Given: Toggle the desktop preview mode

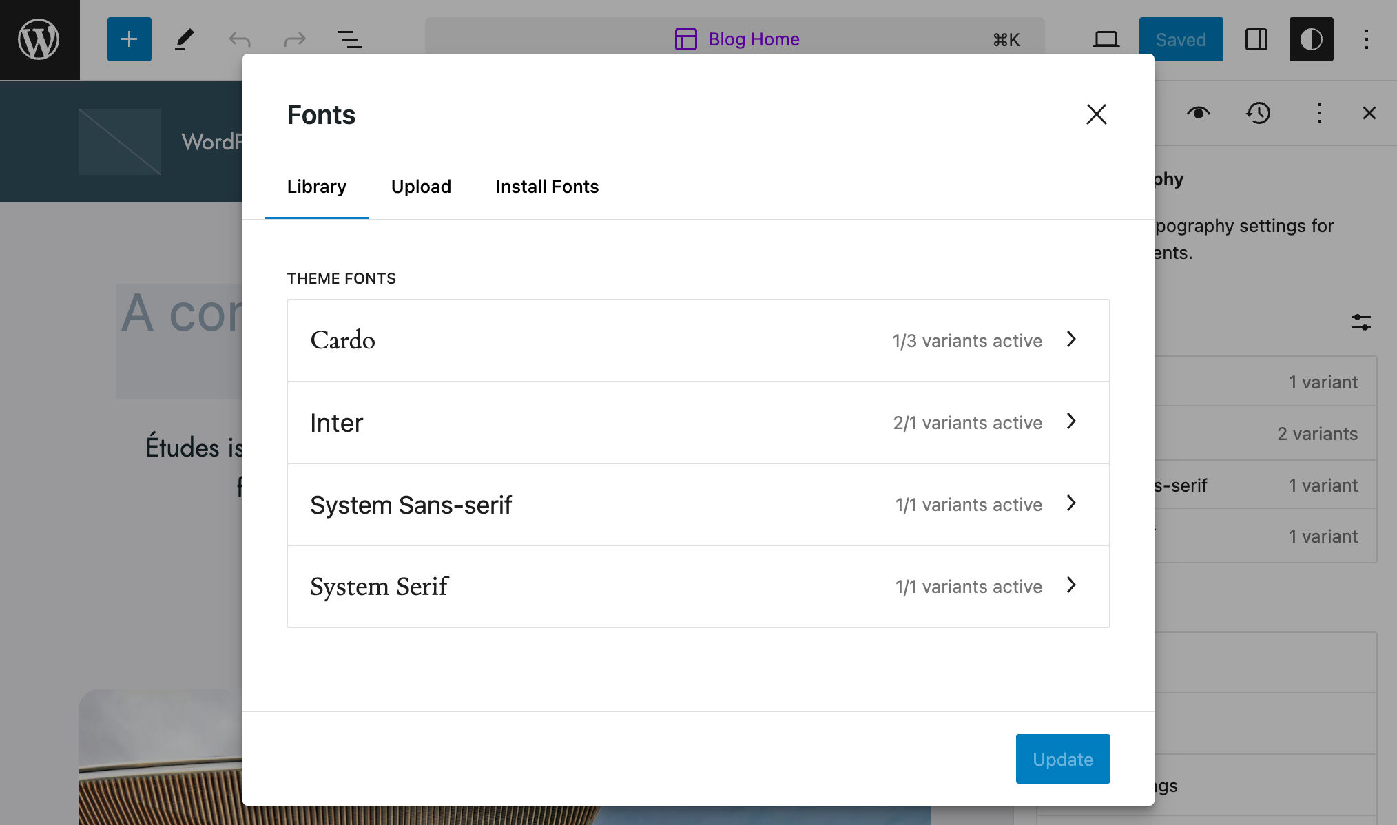Looking at the screenshot, I should [x=1106, y=39].
